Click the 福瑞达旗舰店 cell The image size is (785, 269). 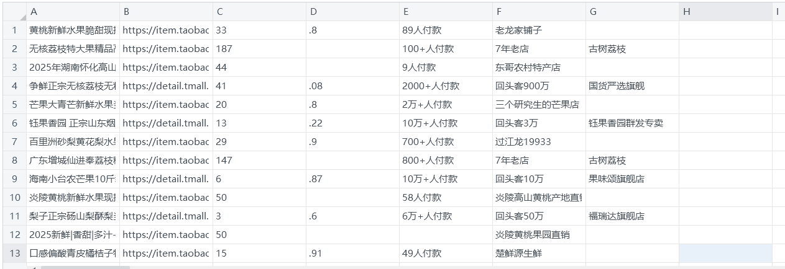click(x=632, y=216)
